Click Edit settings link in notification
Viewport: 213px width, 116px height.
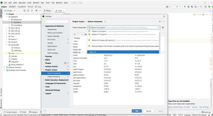tap(204, 107)
